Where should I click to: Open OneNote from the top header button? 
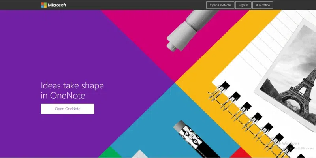[x=220, y=5]
